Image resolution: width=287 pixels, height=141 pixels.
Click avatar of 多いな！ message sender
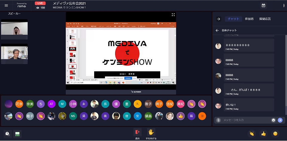tap(218, 106)
